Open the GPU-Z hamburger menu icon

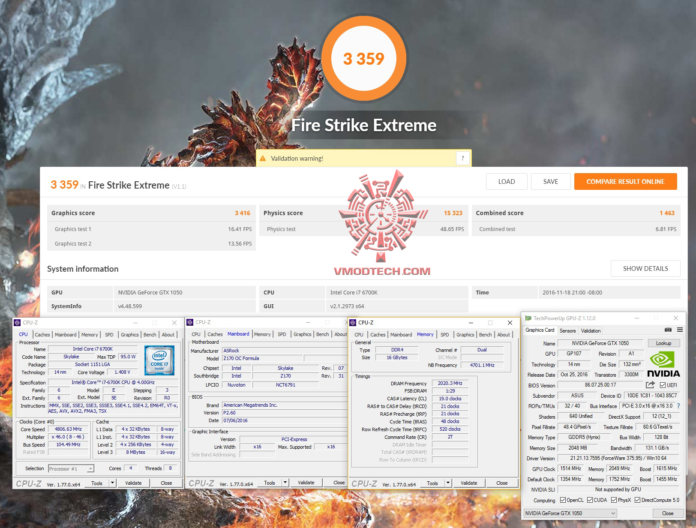click(x=680, y=330)
